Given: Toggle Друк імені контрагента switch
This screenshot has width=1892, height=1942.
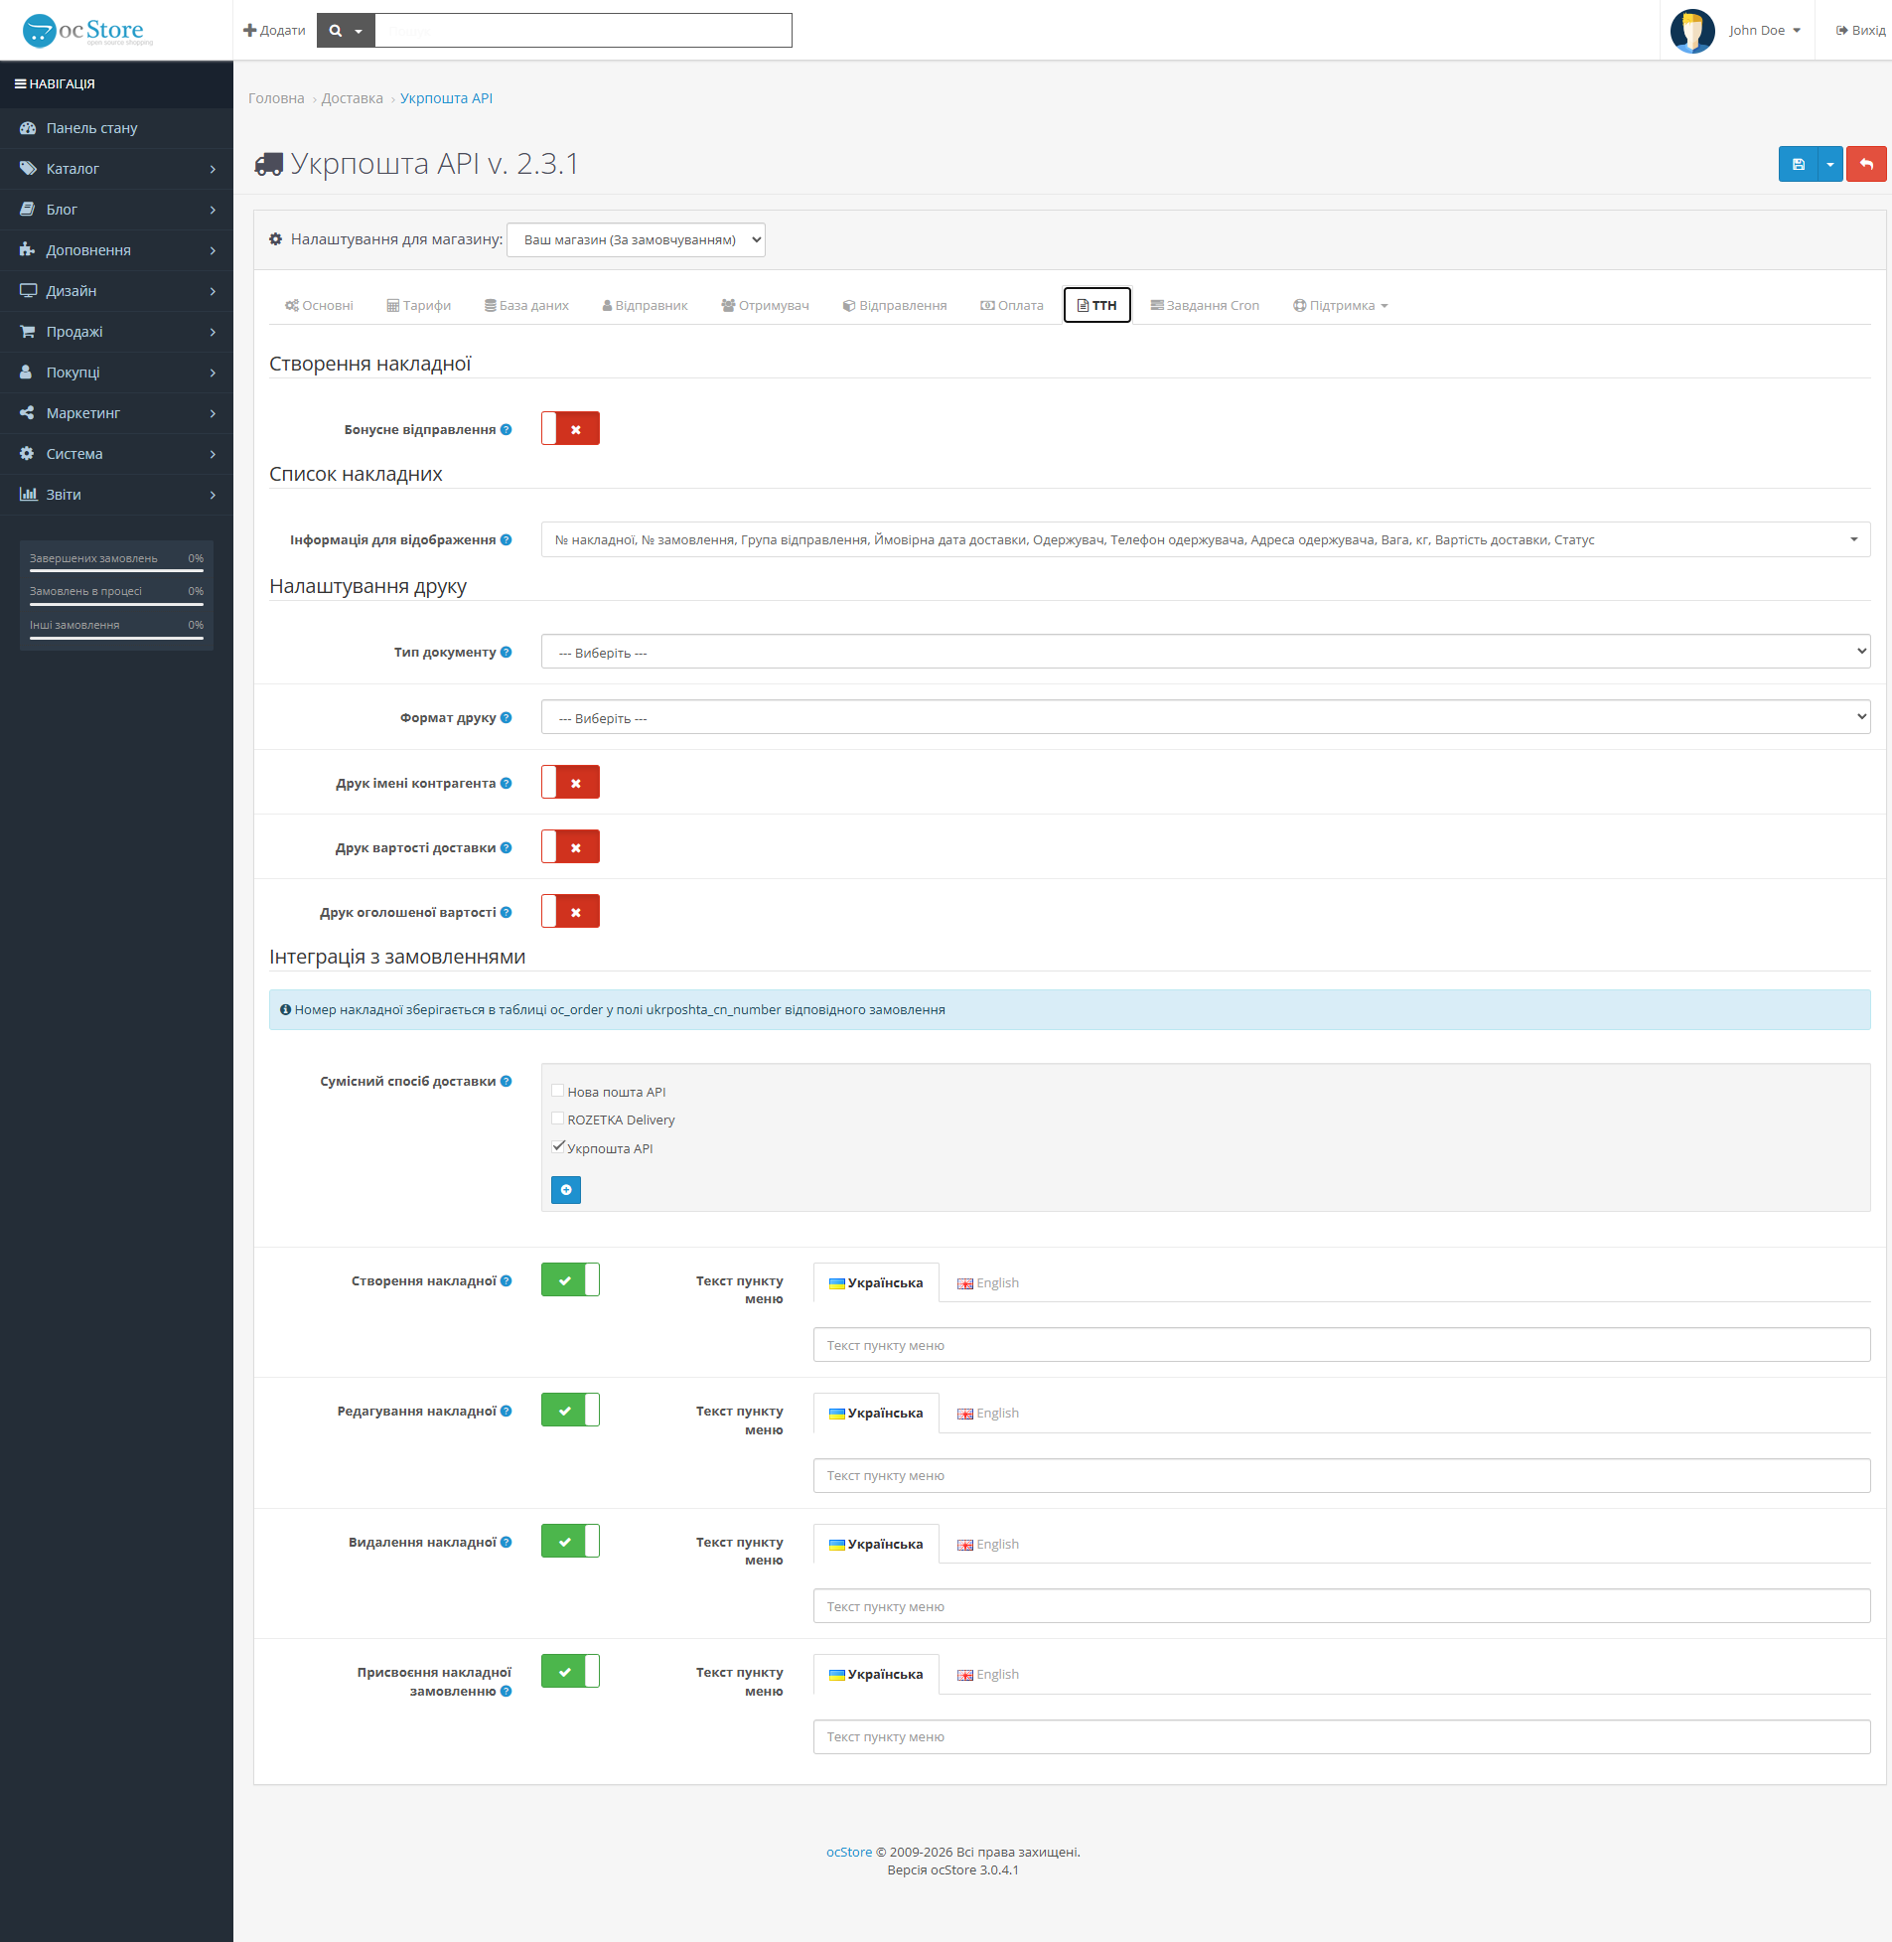Looking at the screenshot, I should pyautogui.click(x=570, y=782).
